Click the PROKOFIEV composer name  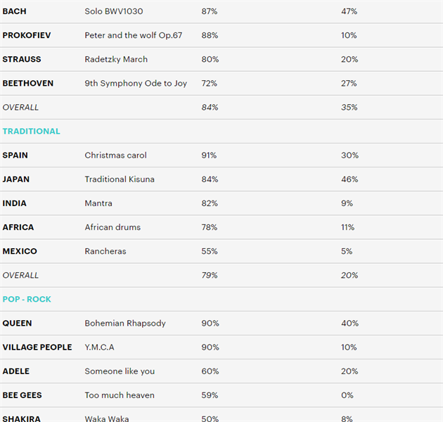click(x=27, y=36)
